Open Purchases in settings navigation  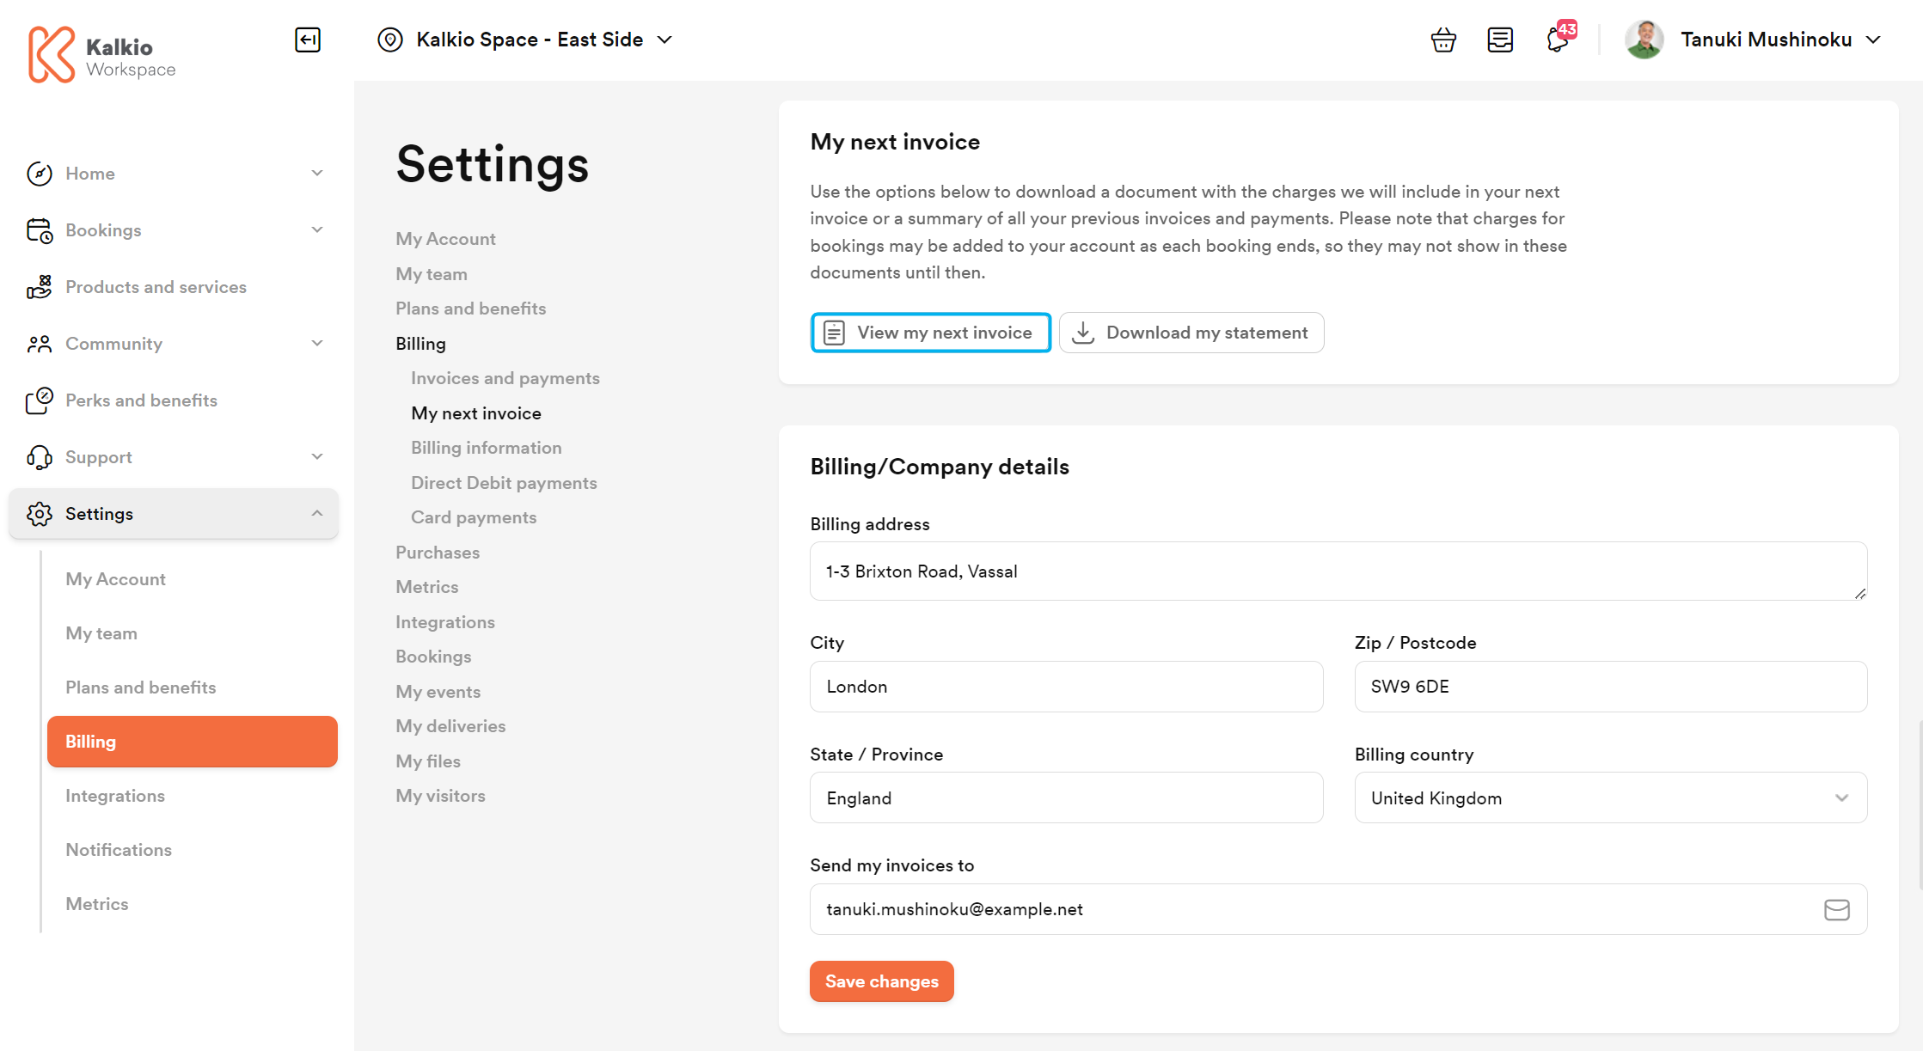pyautogui.click(x=438, y=553)
